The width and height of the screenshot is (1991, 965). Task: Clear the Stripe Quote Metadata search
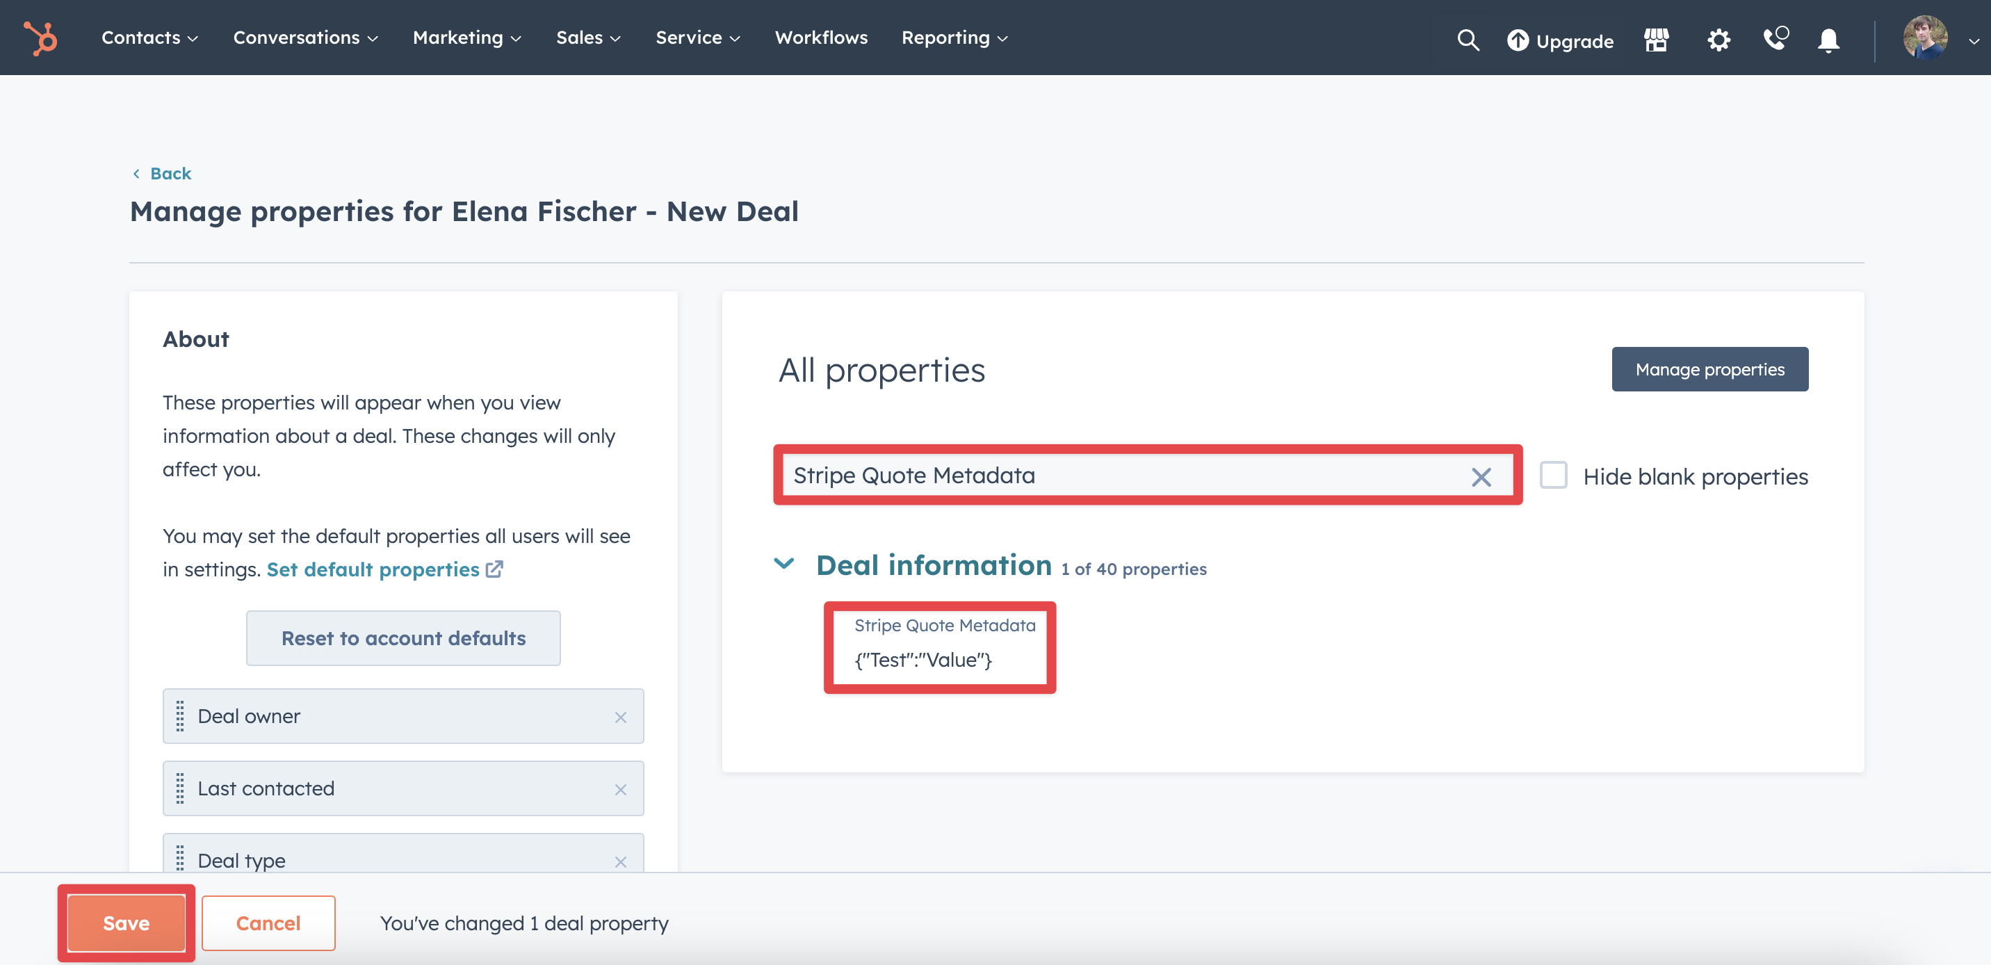[1481, 477]
